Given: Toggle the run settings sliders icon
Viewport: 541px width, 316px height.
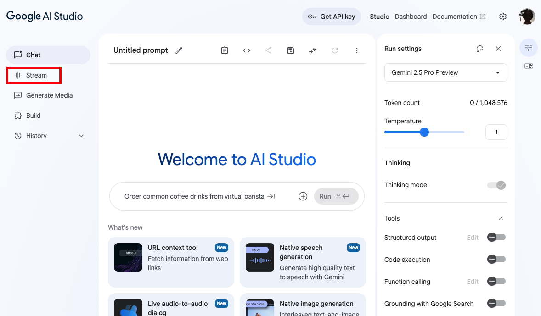Looking at the screenshot, I should [529, 48].
